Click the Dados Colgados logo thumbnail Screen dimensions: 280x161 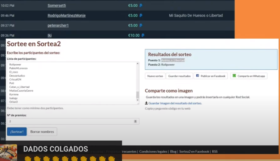pyautogui.click(x=8, y=153)
